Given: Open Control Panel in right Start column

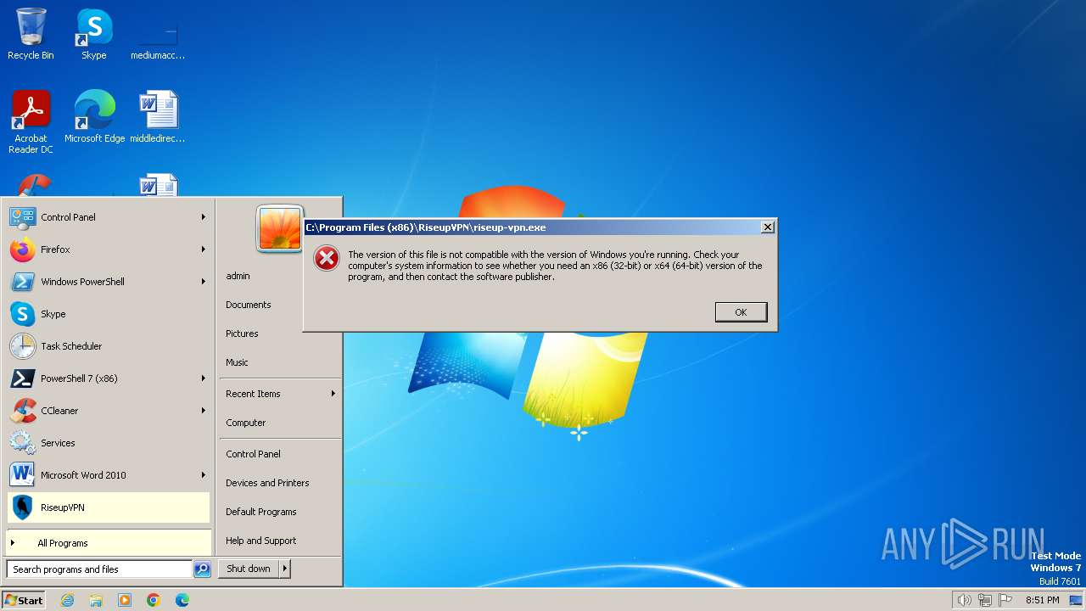Looking at the screenshot, I should pos(253,454).
